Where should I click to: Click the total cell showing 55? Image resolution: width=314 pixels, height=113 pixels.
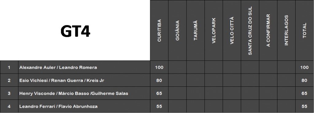pyautogui.click(x=304, y=106)
